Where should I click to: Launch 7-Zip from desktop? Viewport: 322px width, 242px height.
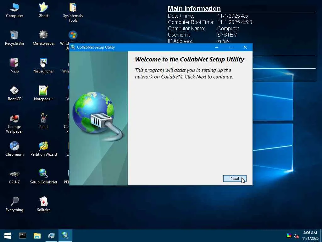point(14,66)
